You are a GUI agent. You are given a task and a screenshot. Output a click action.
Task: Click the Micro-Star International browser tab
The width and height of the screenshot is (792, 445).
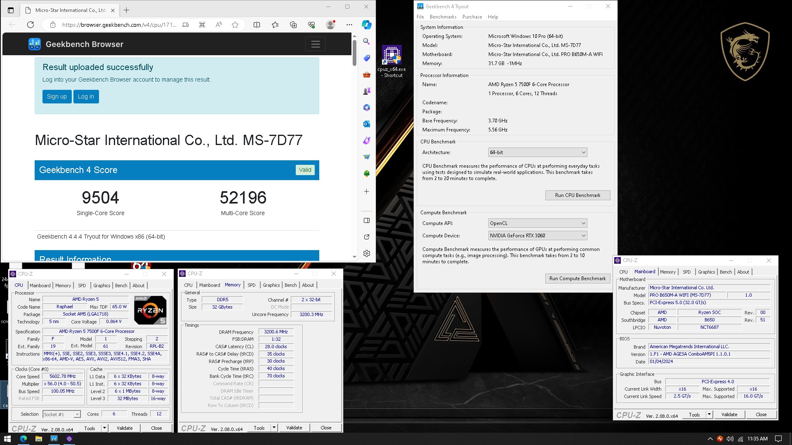click(x=69, y=10)
